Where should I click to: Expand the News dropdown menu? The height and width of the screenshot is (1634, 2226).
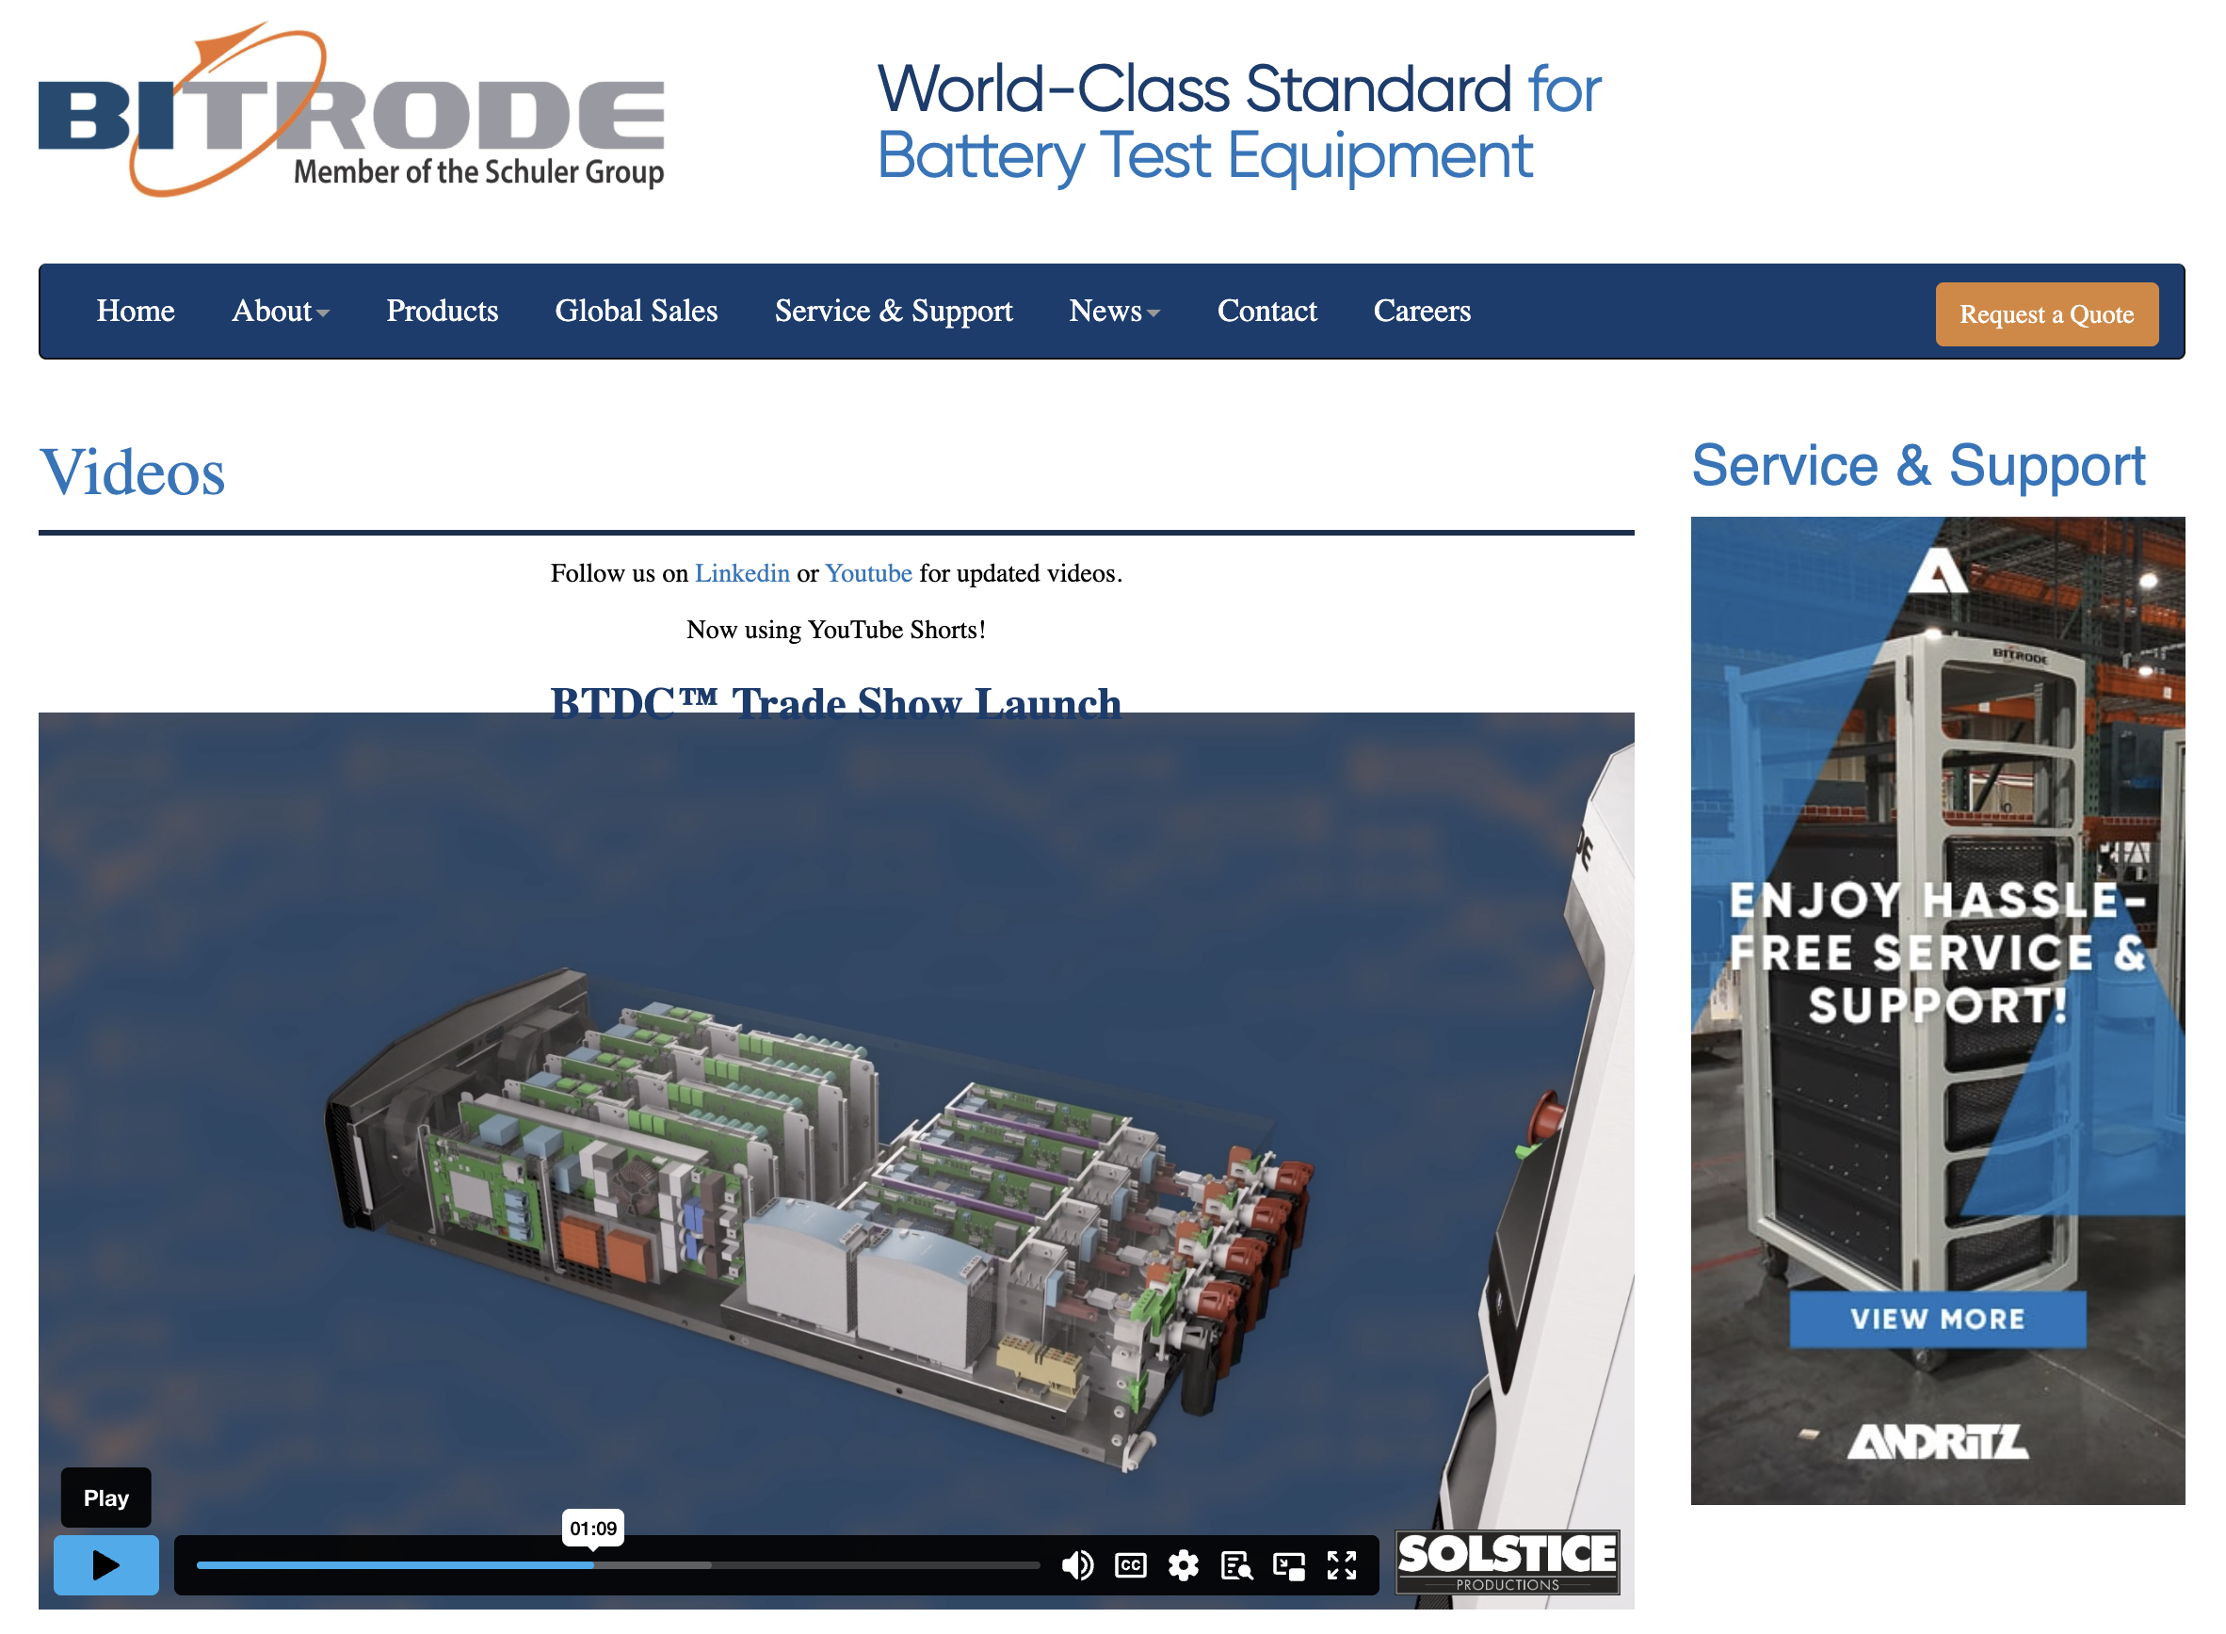1114,311
